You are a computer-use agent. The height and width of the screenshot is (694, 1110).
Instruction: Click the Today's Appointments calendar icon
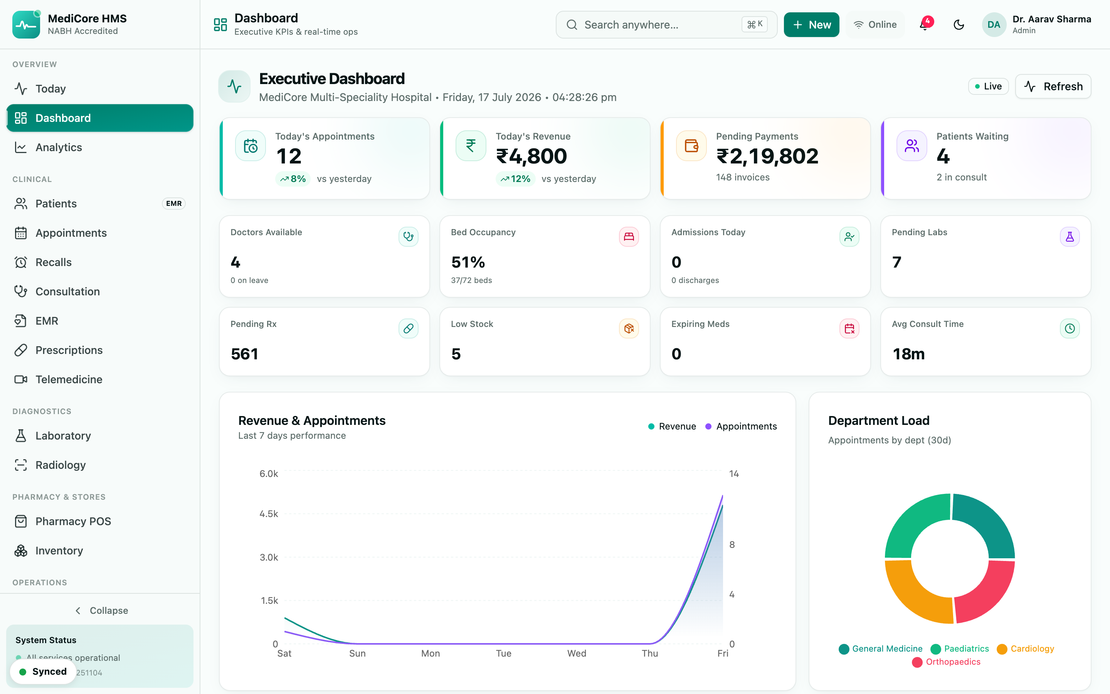coord(251,146)
